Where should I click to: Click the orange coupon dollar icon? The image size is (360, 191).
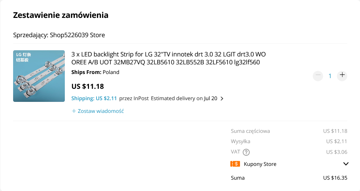pos(235,164)
